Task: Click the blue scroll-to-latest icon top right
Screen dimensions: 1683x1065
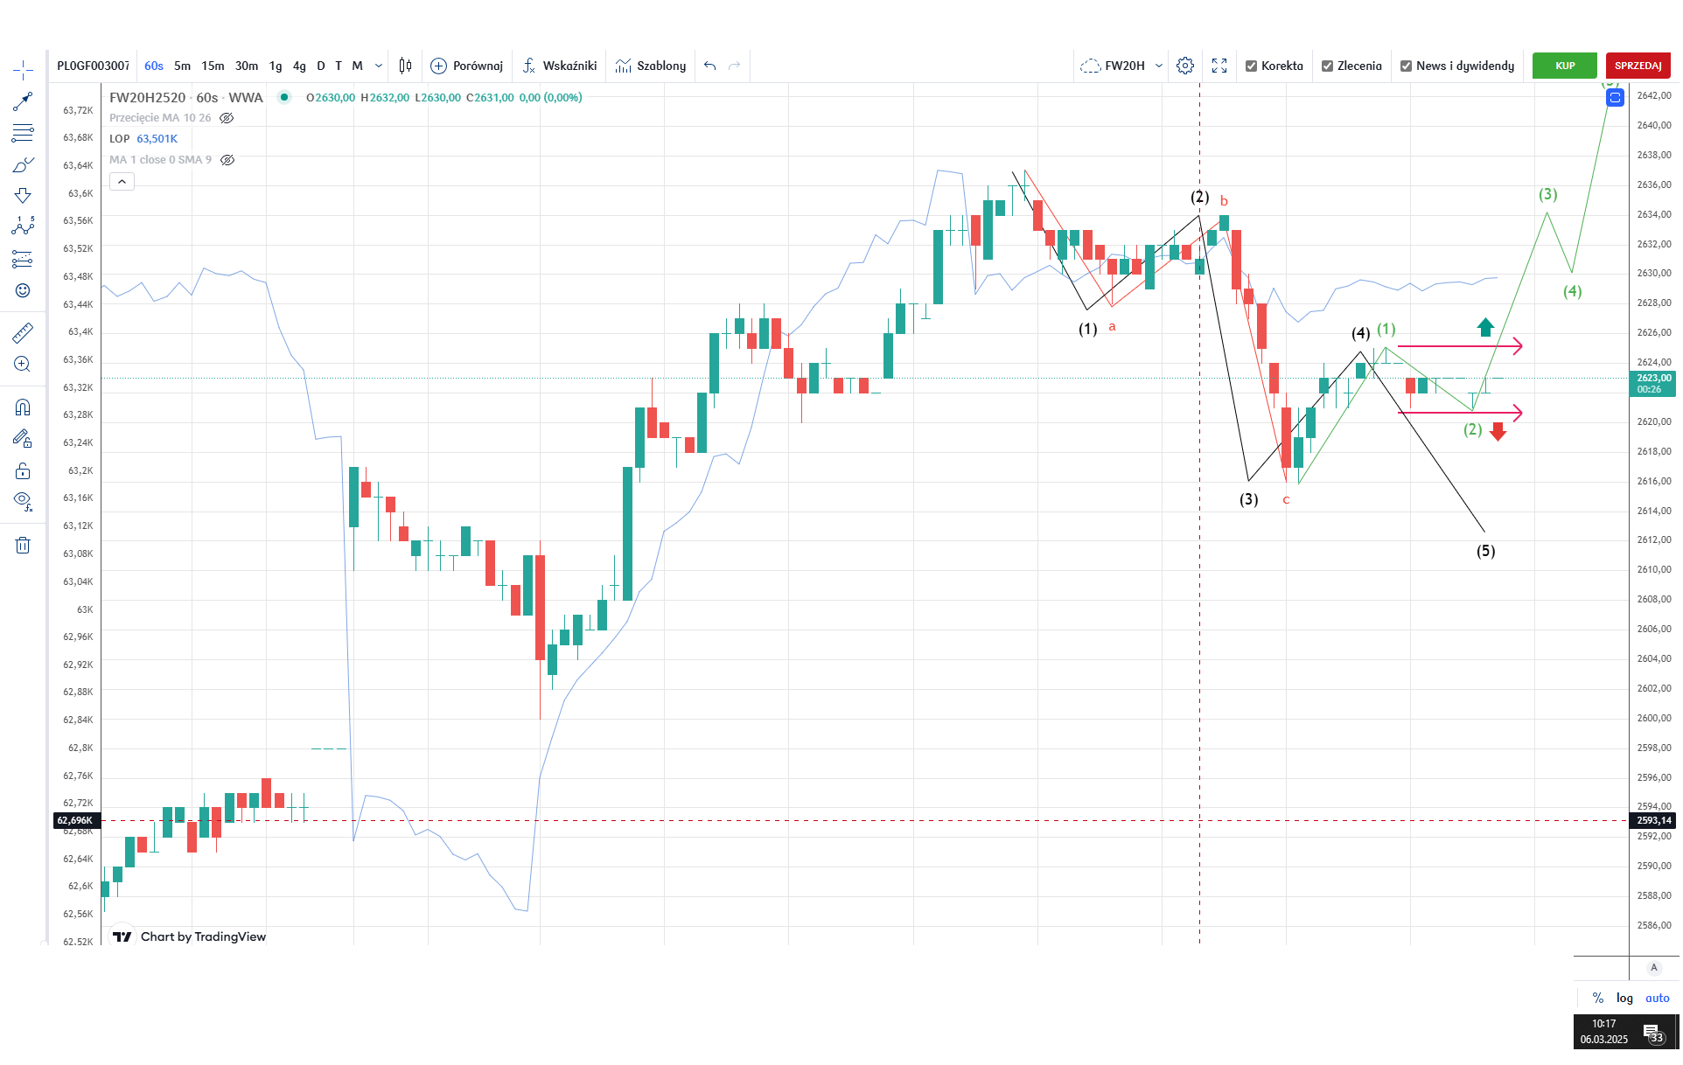Action: point(1616,97)
